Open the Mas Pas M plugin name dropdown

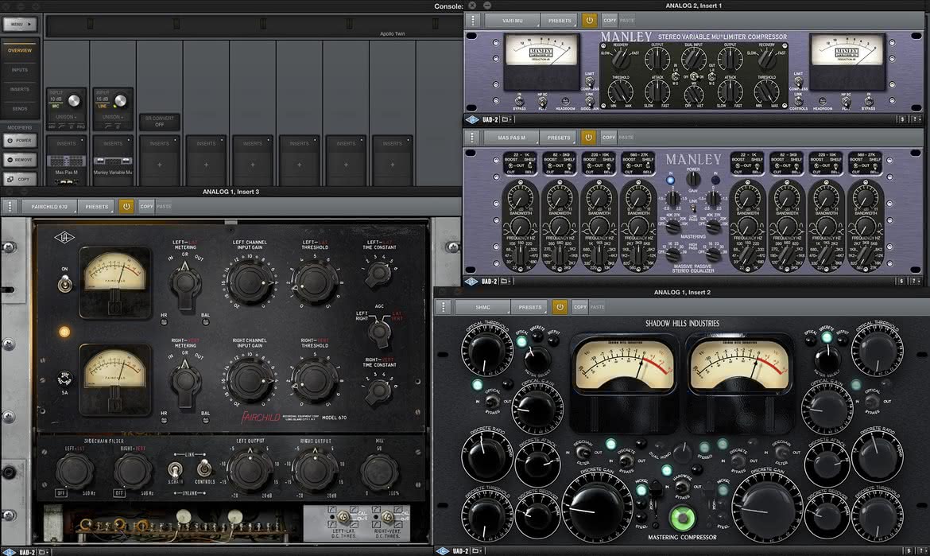pyautogui.click(x=511, y=138)
